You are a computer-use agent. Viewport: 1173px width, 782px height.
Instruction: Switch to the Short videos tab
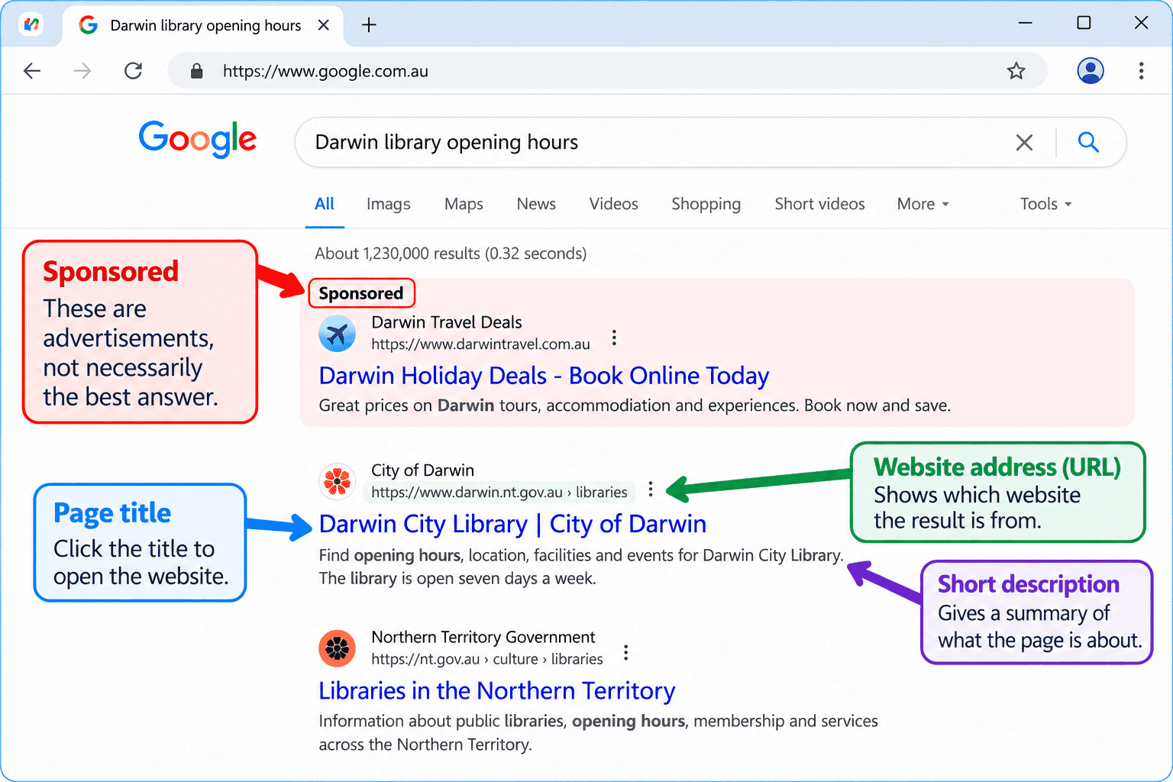(x=819, y=204)
